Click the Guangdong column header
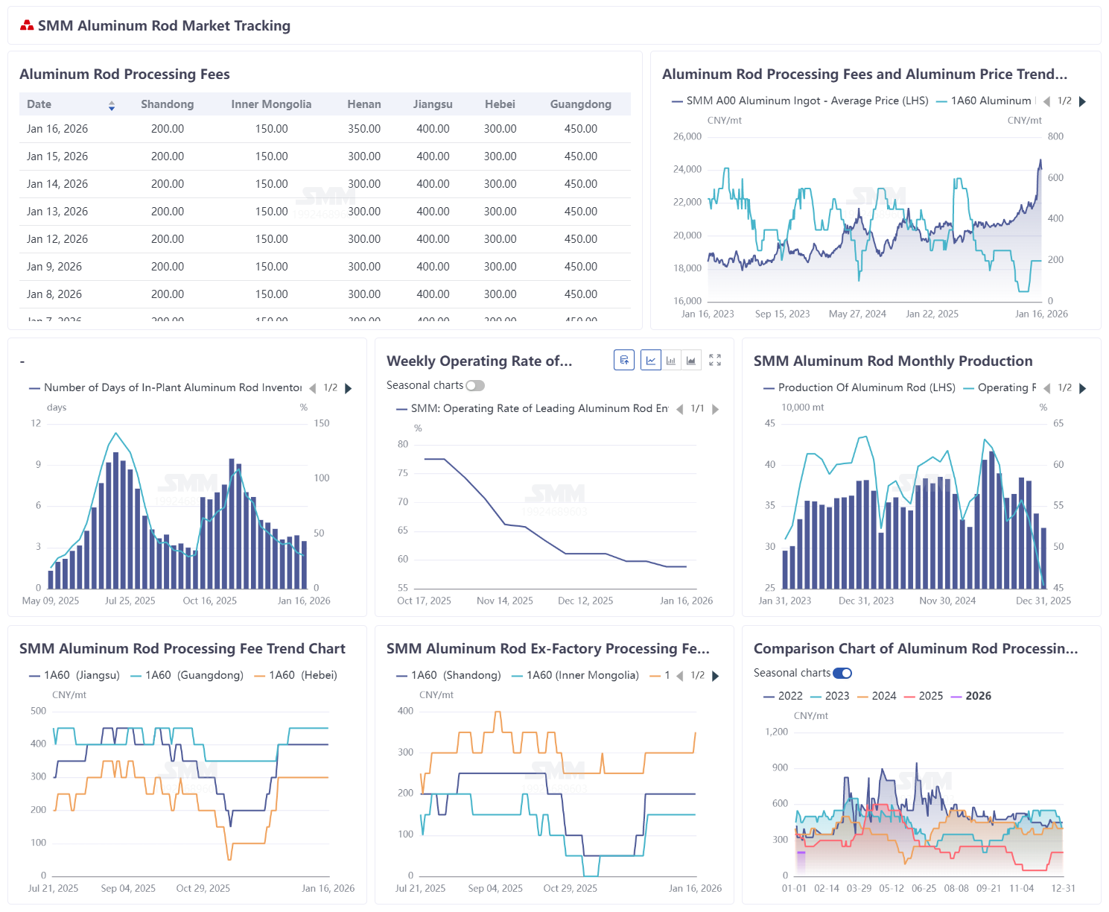1109x912 pixels. (x=580, y=104)
